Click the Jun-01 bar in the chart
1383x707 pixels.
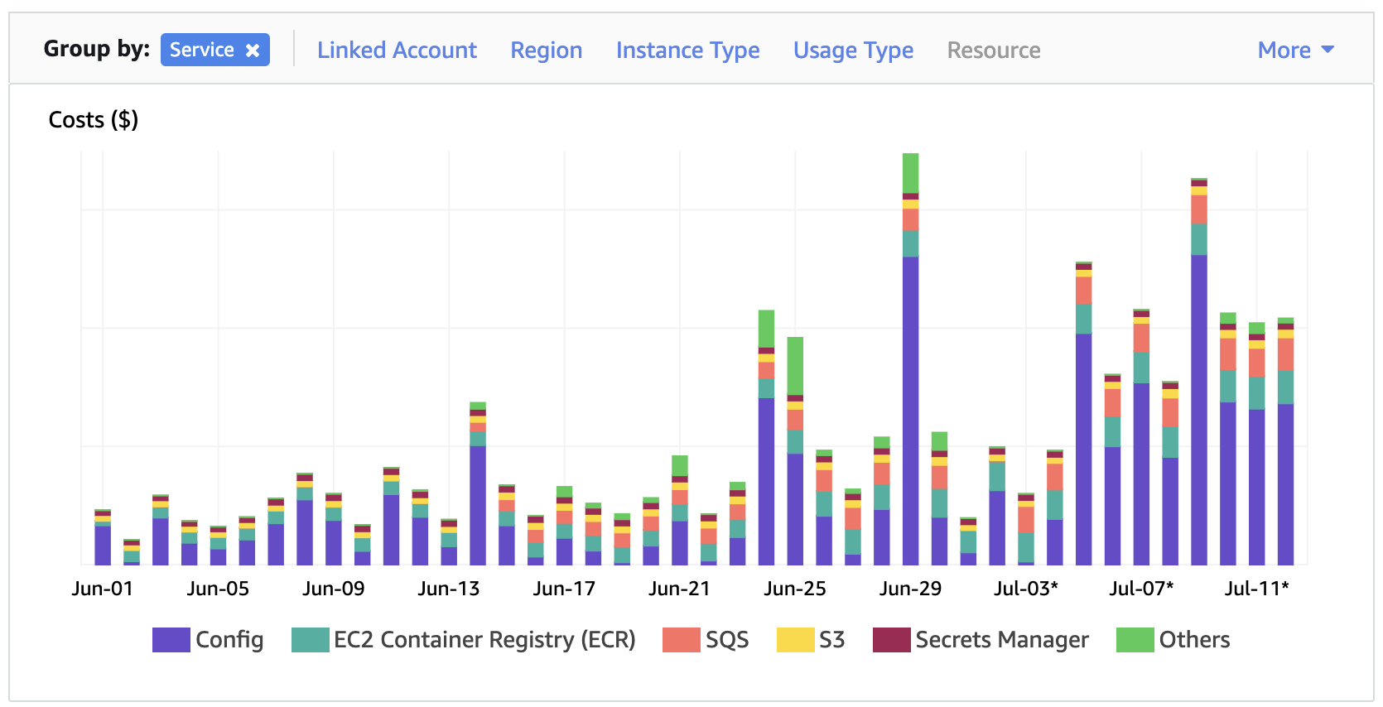[x=103, y=542]
